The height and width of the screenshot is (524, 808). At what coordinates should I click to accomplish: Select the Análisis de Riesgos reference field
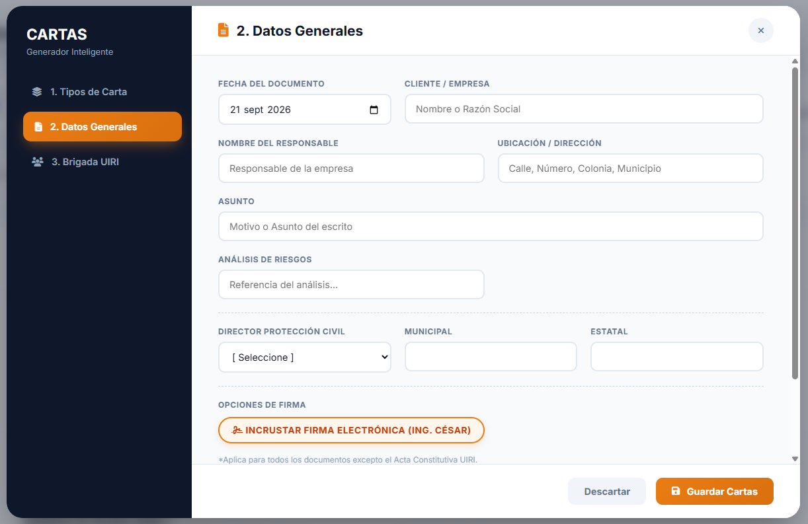[351, 285]
